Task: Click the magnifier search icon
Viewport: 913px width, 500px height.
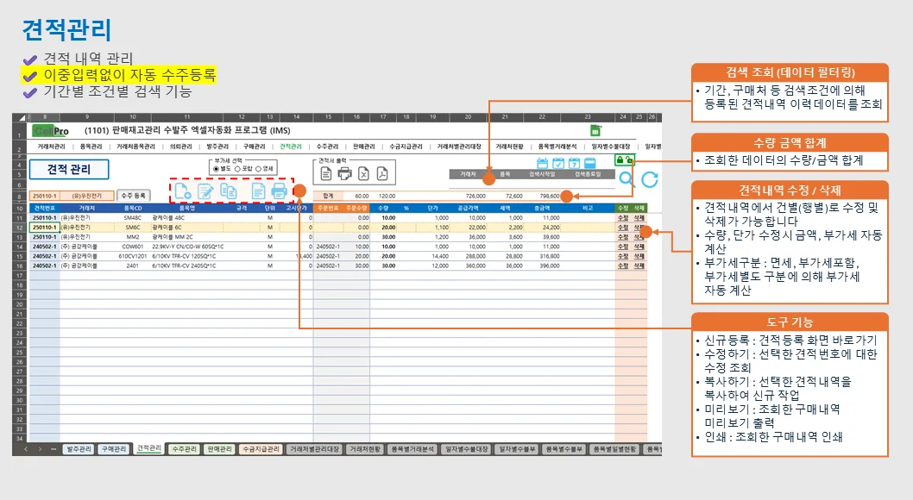Action: pos(627,178)
